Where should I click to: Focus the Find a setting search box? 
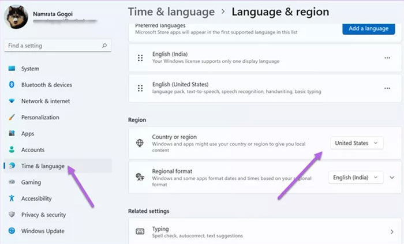(58, 46)
